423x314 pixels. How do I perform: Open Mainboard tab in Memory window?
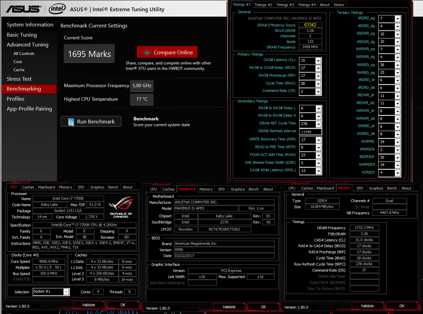pos(325,188)
